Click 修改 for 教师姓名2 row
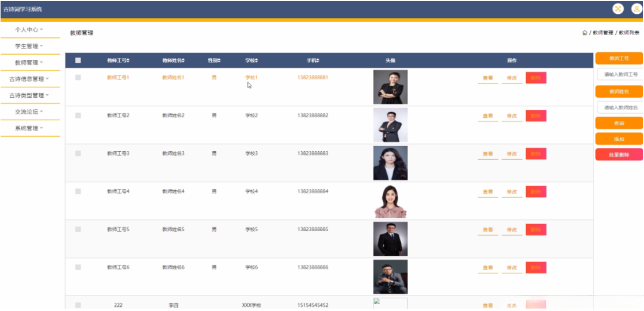 click(x=512, y=116)
